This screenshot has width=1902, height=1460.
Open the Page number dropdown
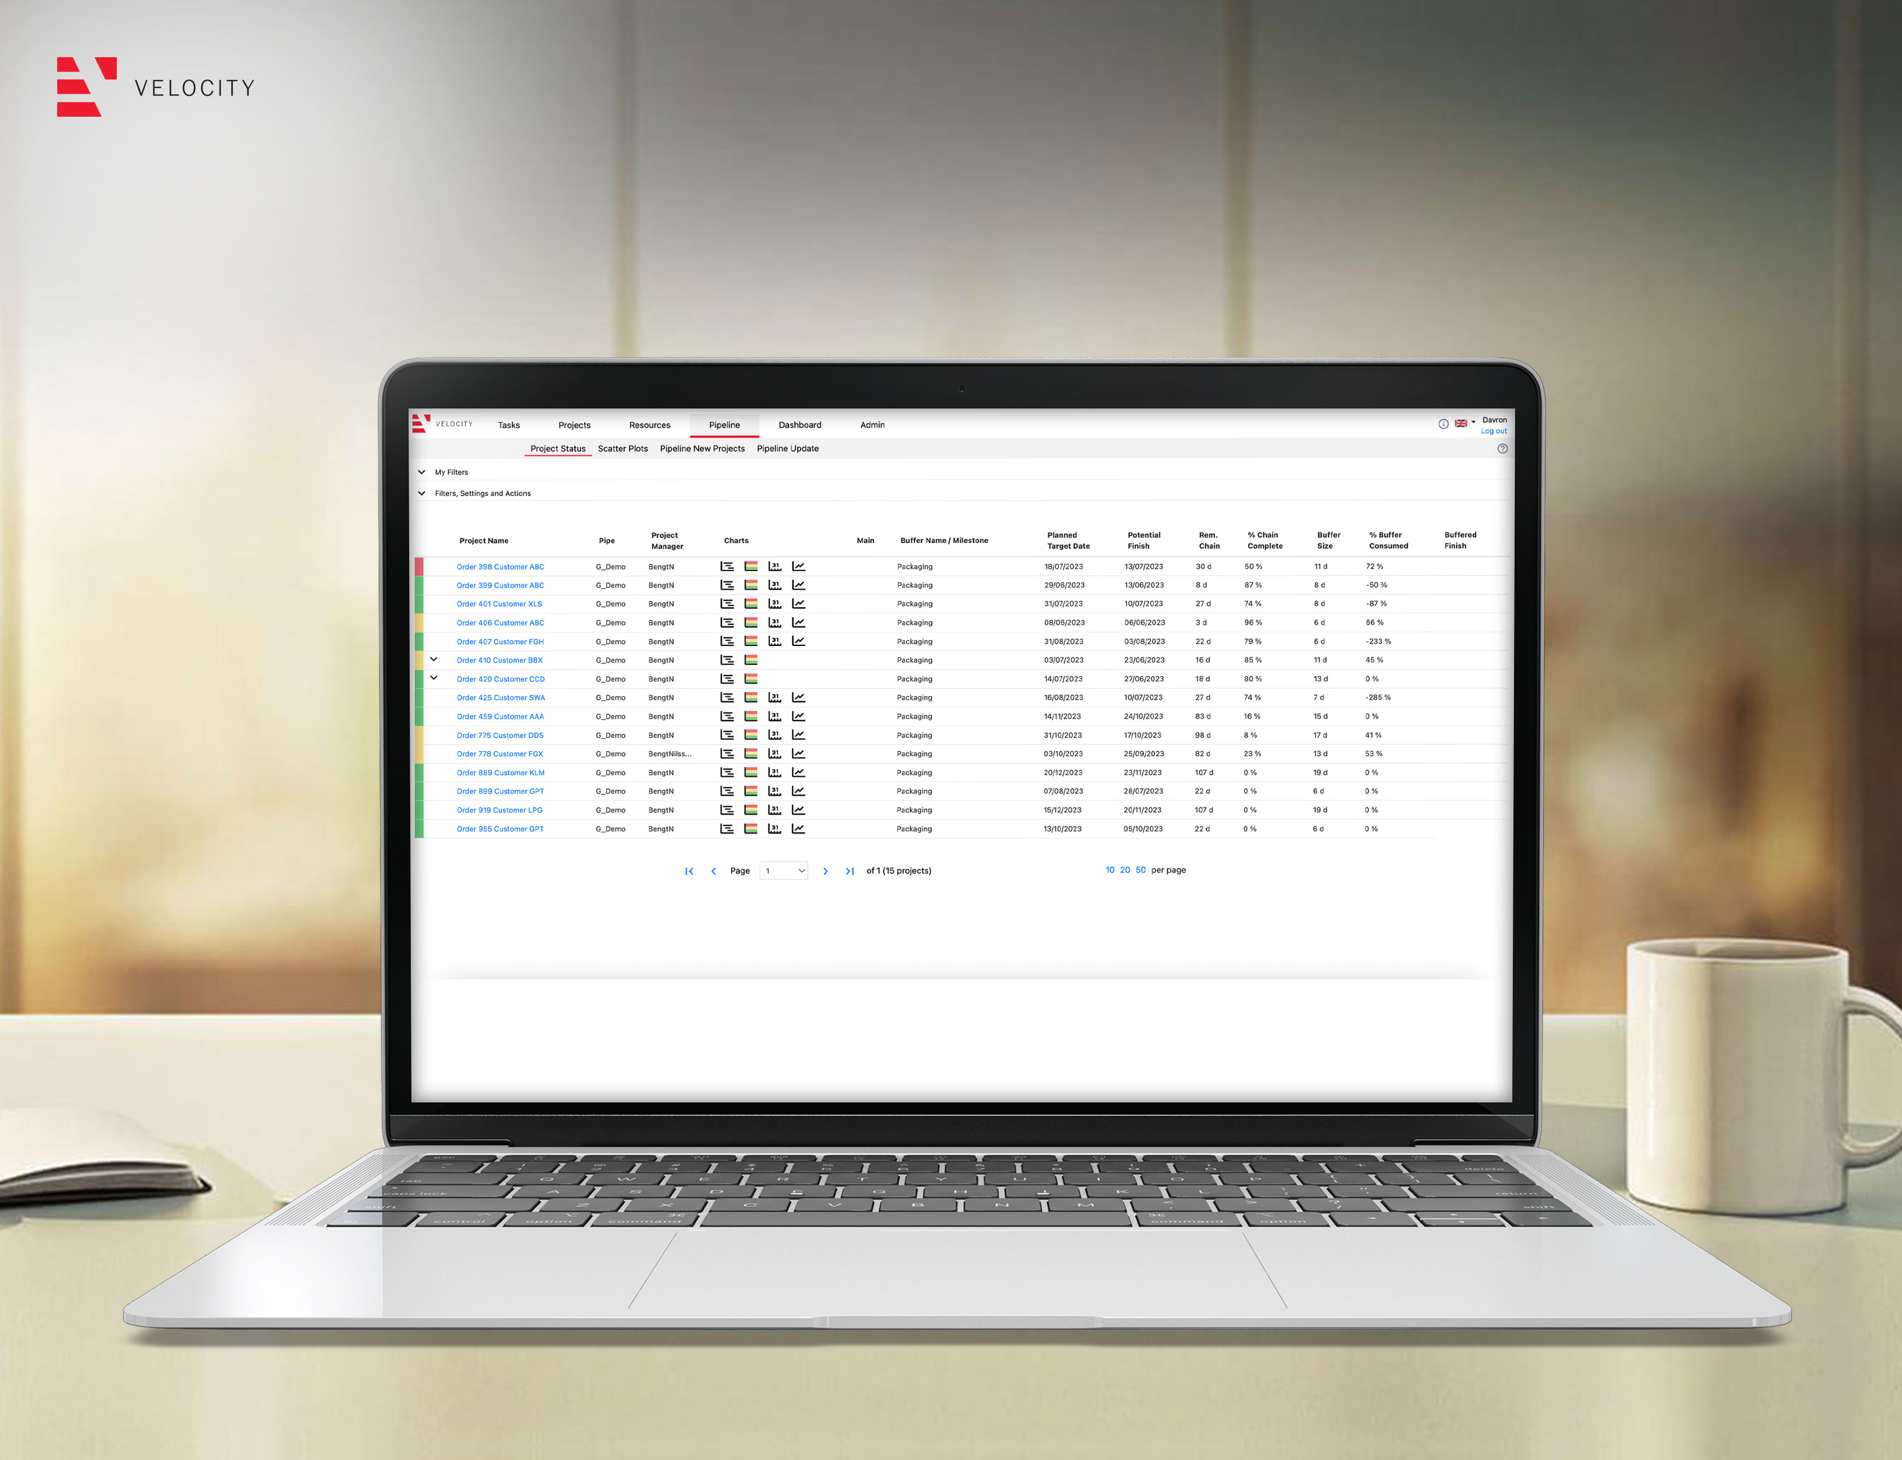784,871
